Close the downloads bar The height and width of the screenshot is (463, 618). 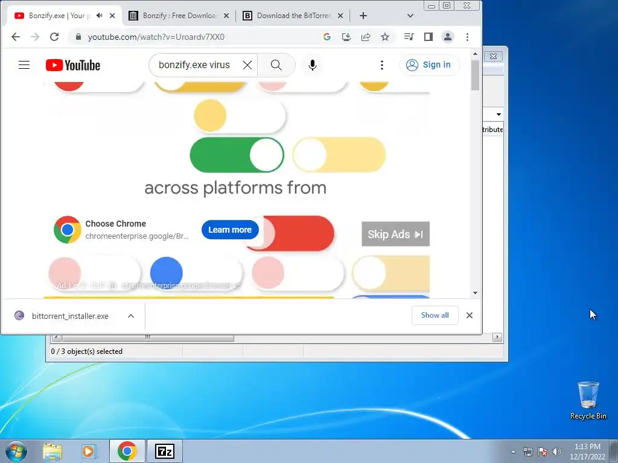tap(470, 315)
